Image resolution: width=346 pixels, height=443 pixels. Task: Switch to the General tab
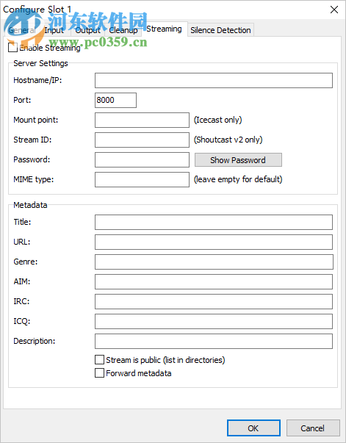click(22, 30)
